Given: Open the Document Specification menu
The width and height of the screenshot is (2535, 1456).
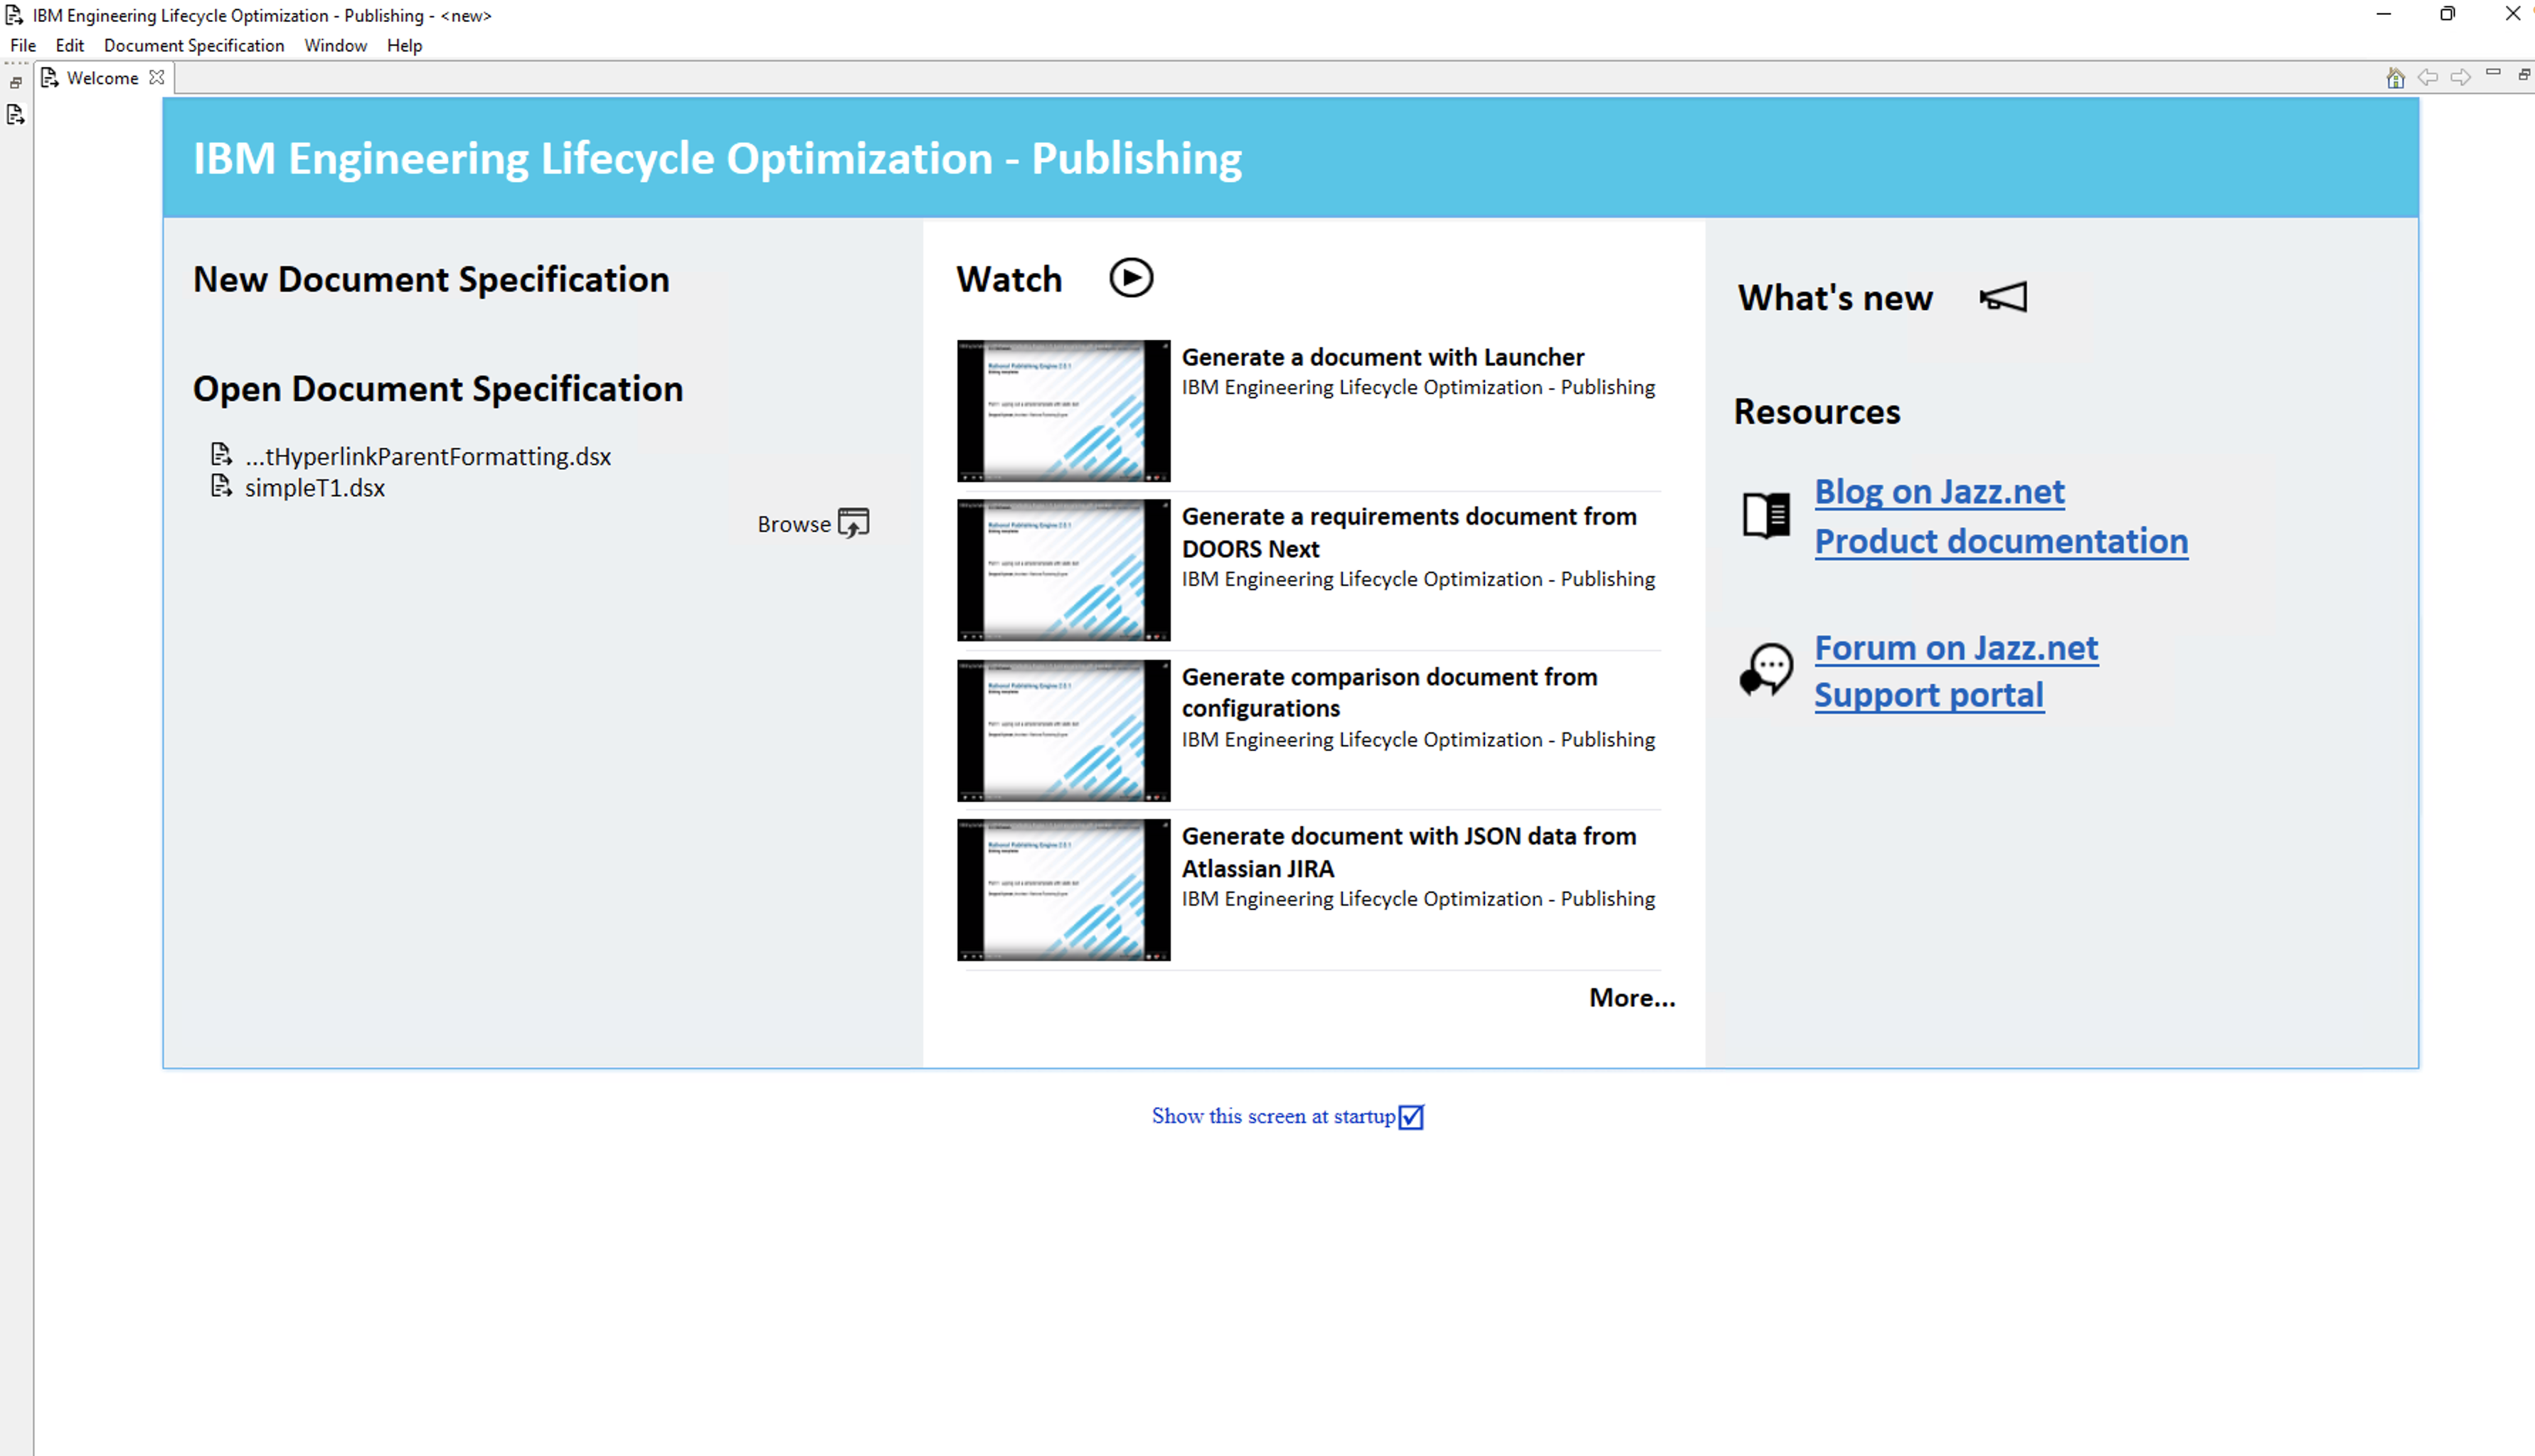Looking at the screenshot, I should 194,46.
